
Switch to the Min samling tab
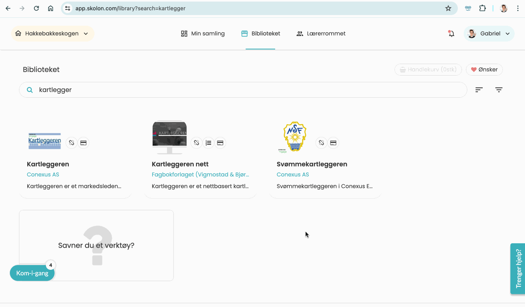point(203,34)
